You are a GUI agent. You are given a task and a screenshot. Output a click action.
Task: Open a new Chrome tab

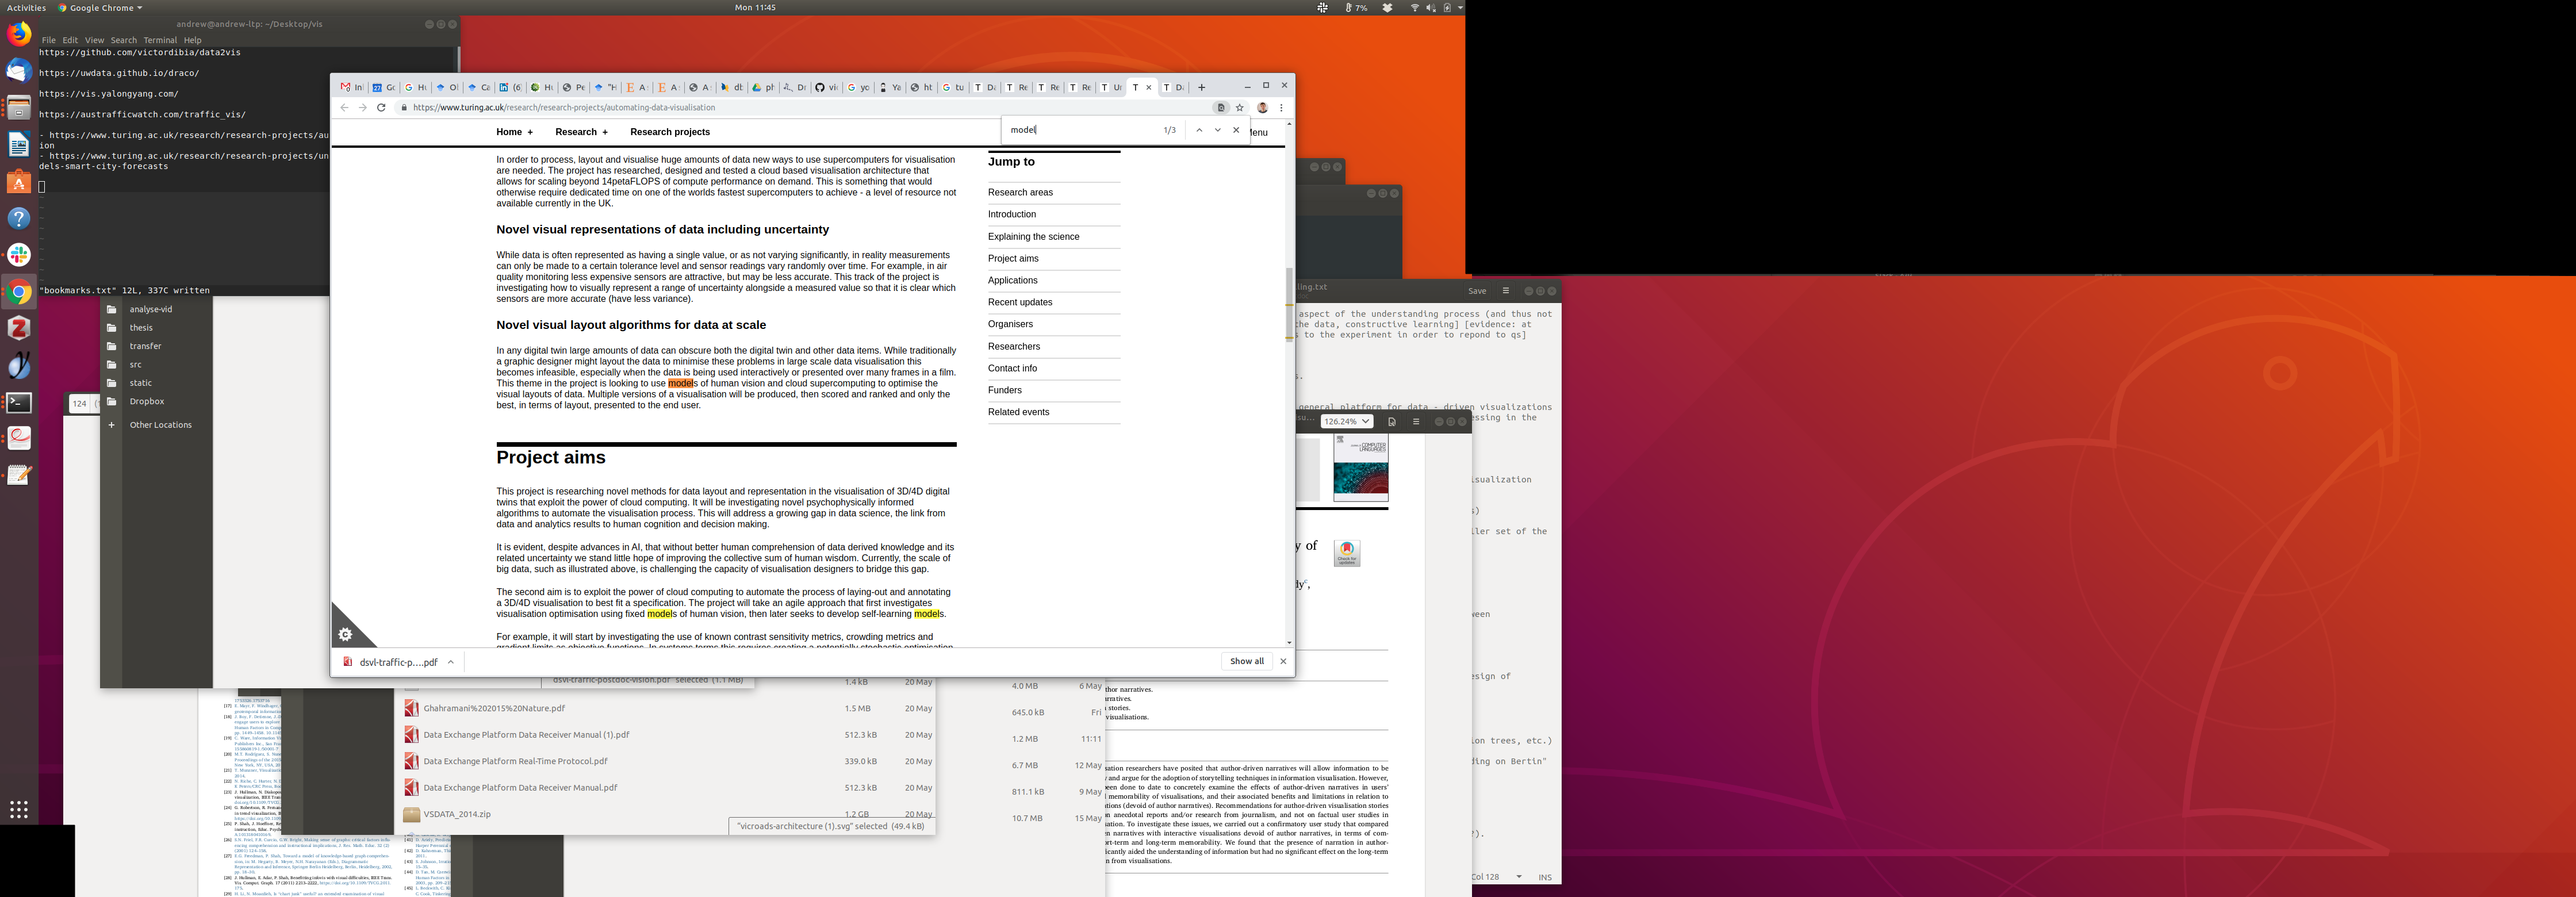click(1201, 88)
